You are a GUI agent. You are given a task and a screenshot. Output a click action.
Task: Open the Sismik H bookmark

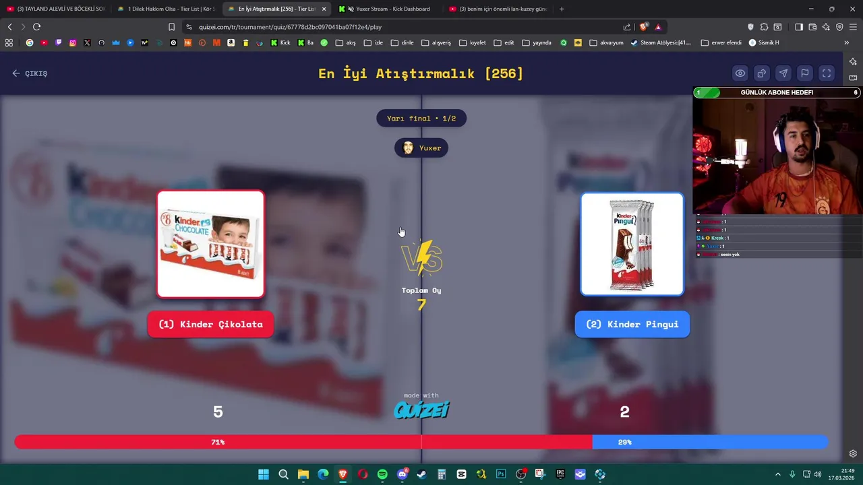[763, 42]
